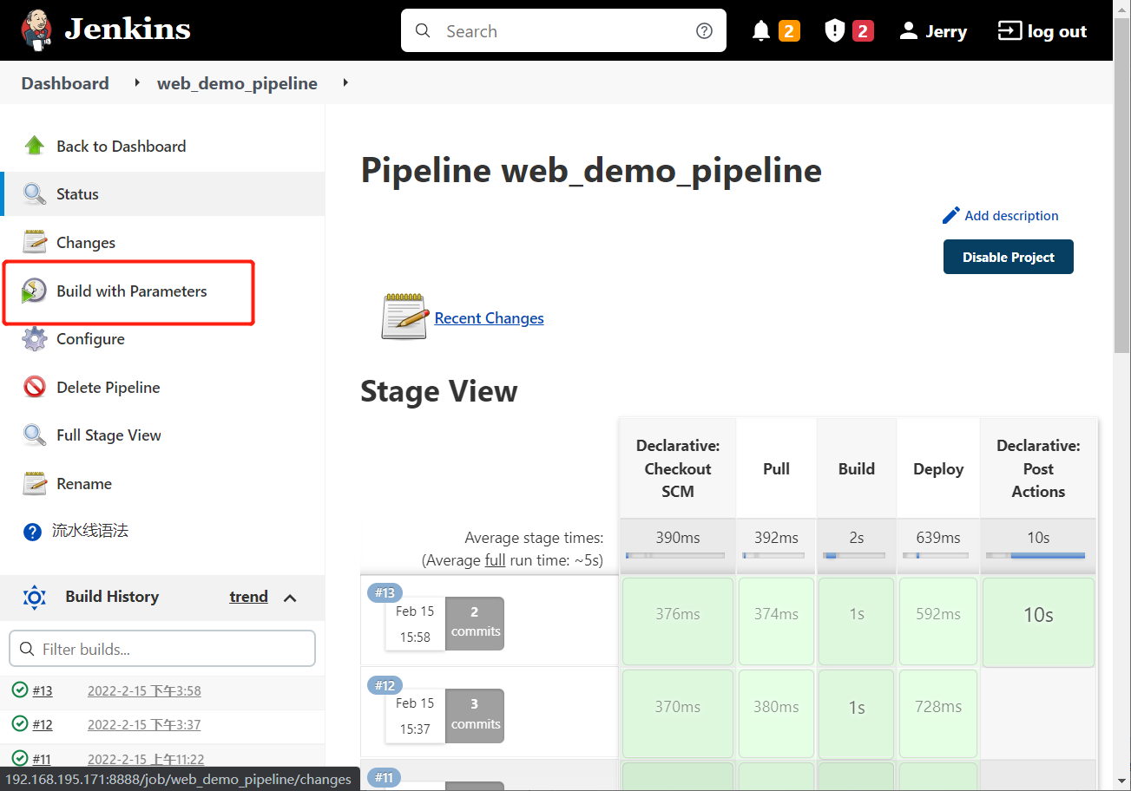Click the 728ms Deploy stage cell of #12
This screenshot has width=1131, height=791.
click(938, 713)
